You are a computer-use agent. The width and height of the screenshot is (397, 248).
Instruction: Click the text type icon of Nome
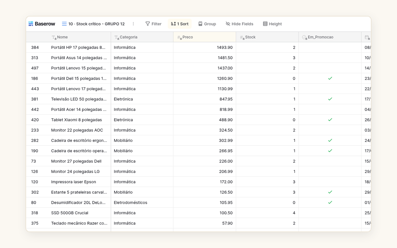(x=54, y=37)
